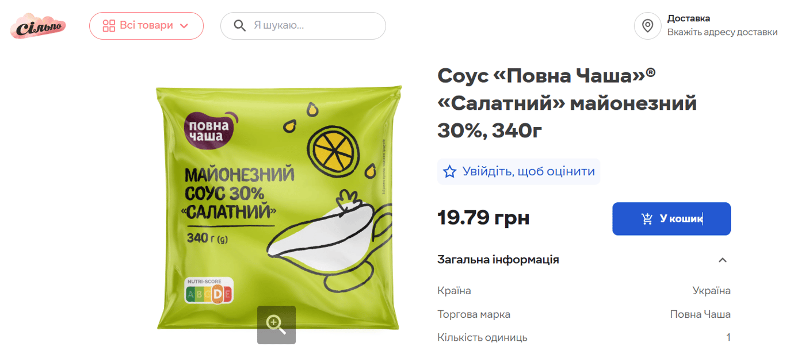Click the star rating icon

pyautogui.click(x=449, y=171)
